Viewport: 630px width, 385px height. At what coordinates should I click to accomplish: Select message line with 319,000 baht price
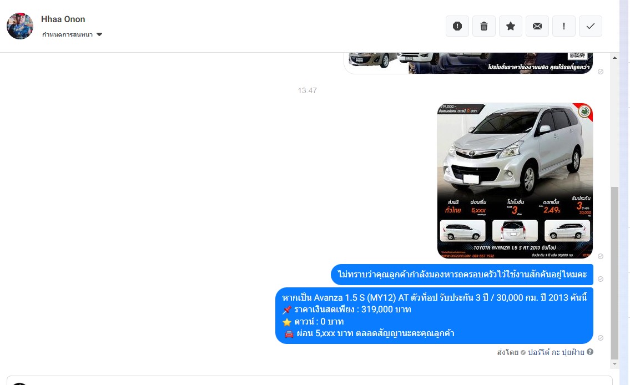click(346, 310)
